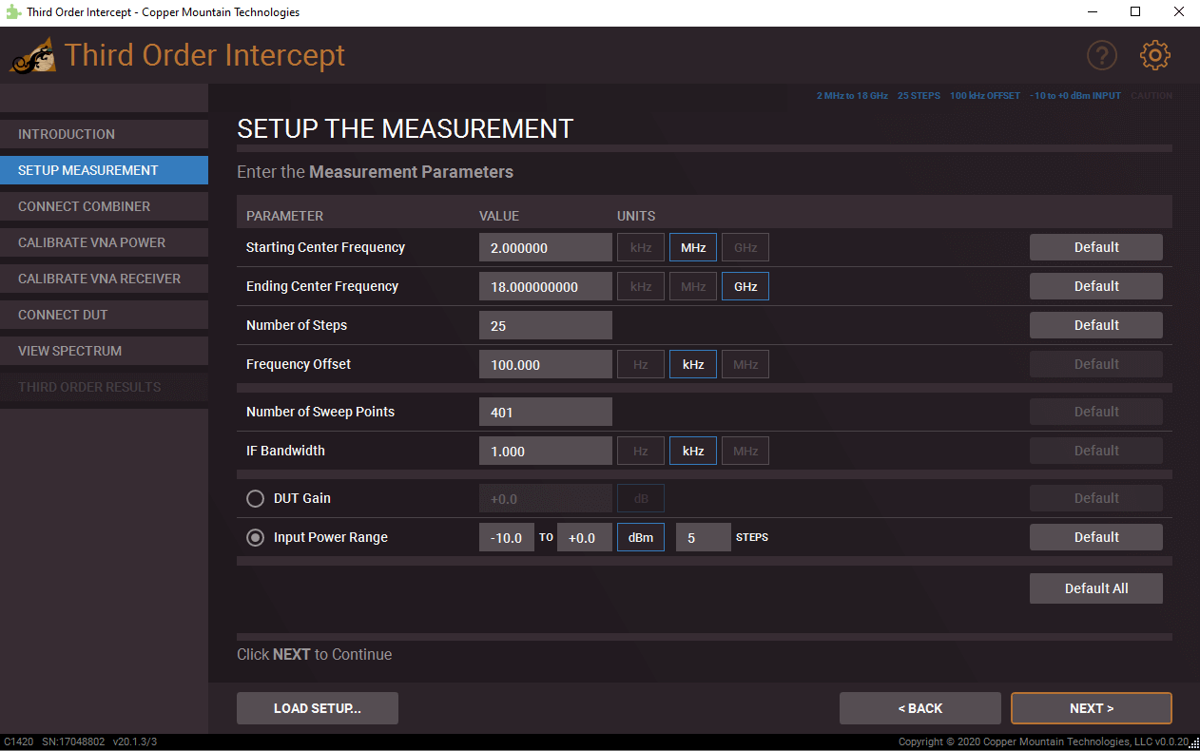Click the Number of Steps input field
Image resolution: width=1200 pixels, height=751 pixels.
(x=545, y=324)
